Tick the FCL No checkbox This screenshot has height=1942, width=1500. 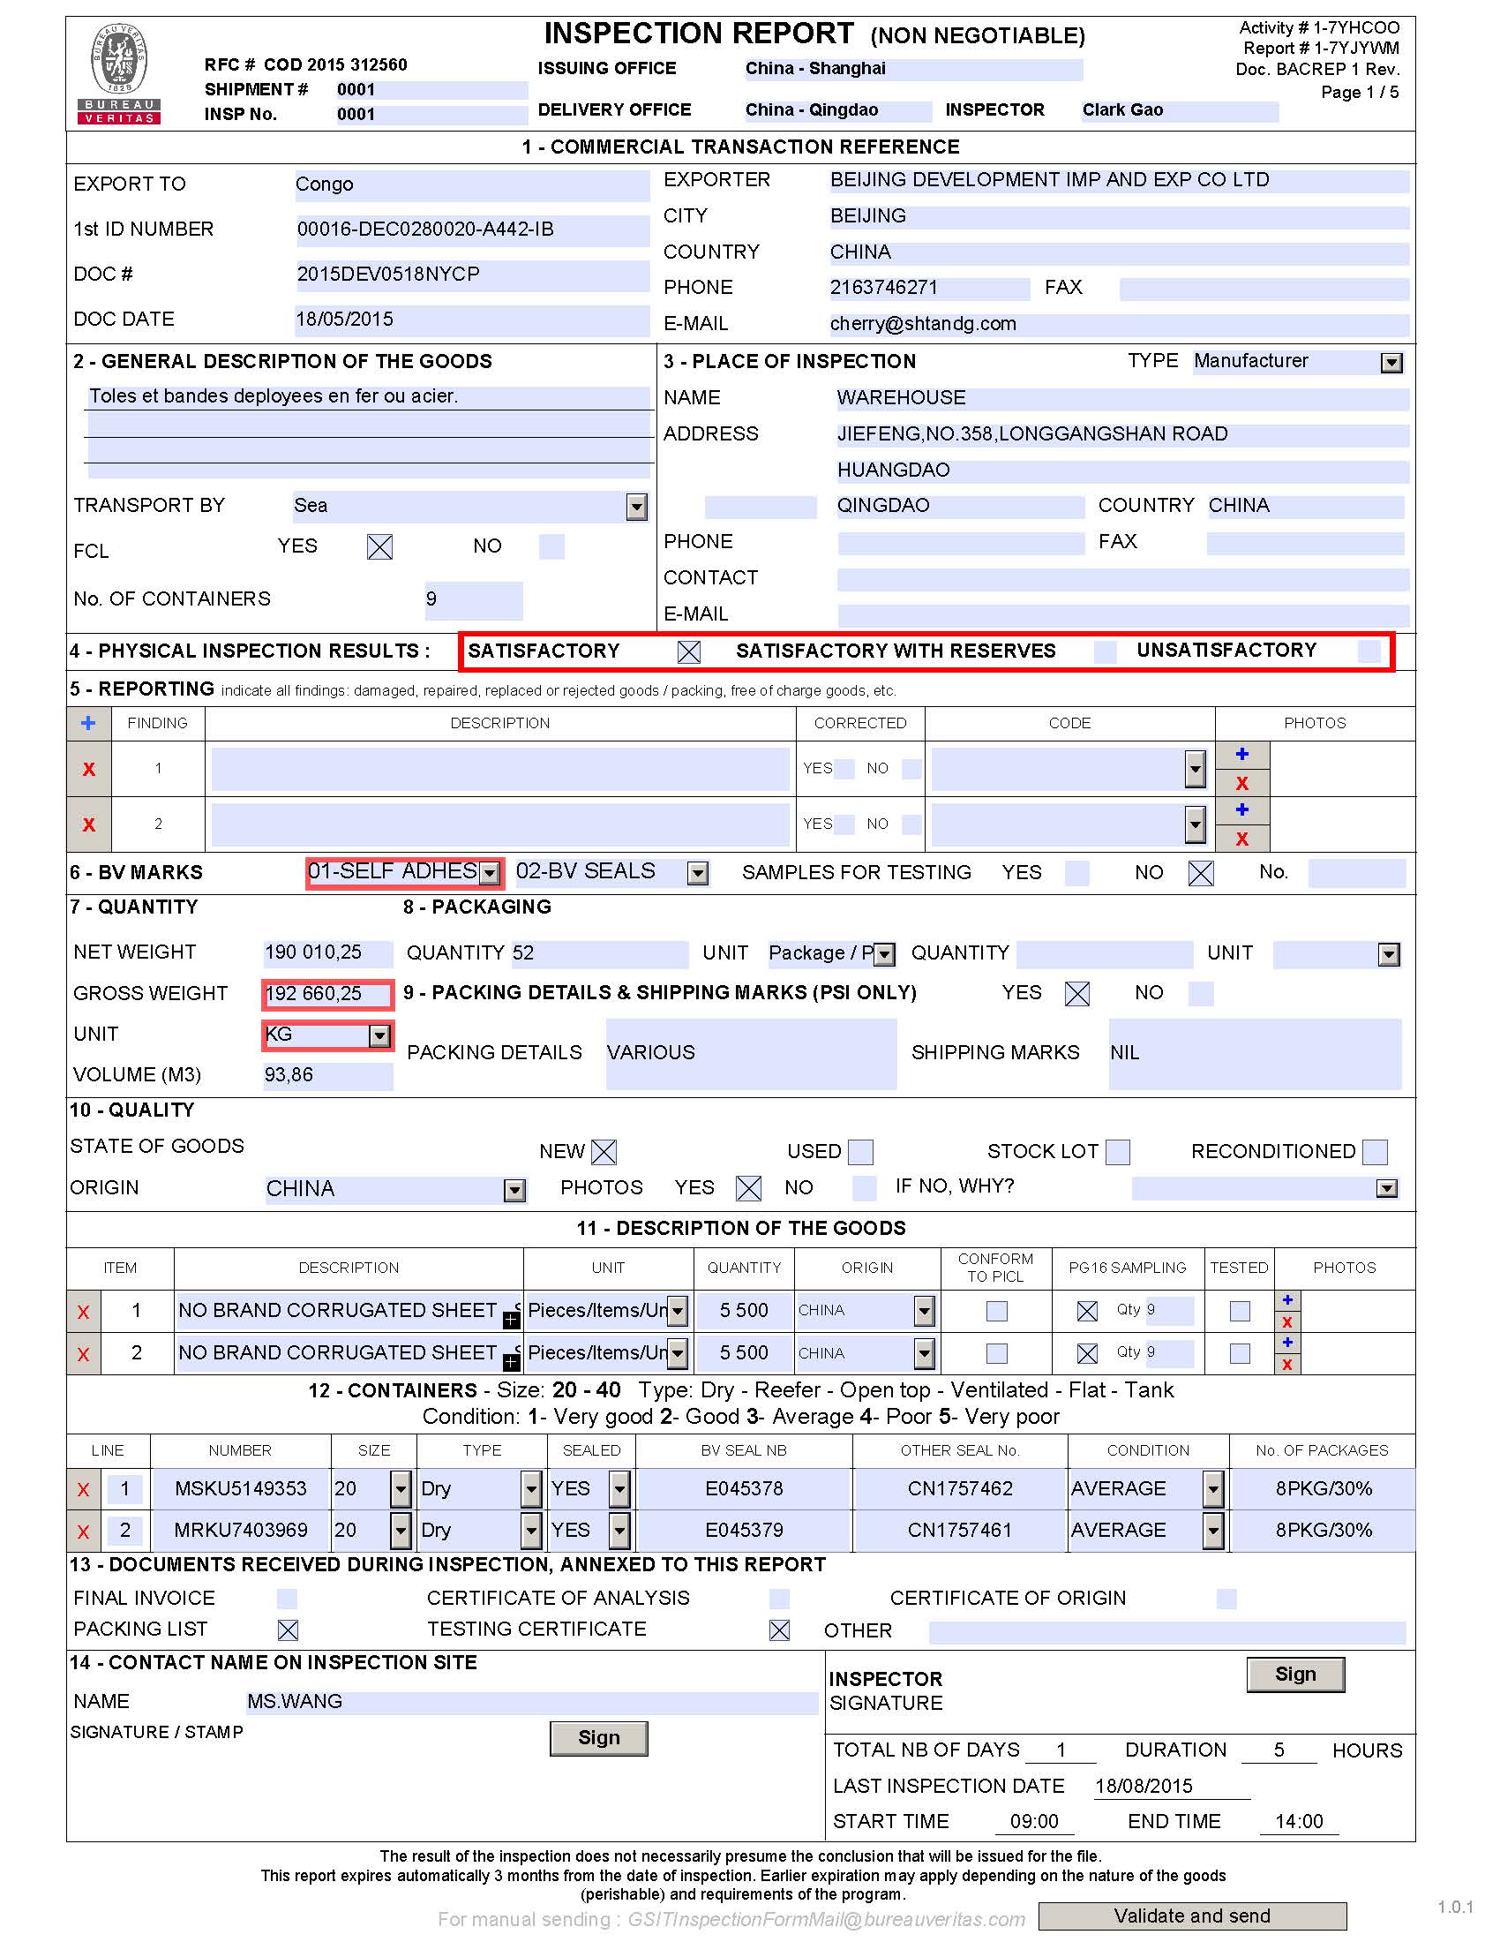click(x=551, y=546)
